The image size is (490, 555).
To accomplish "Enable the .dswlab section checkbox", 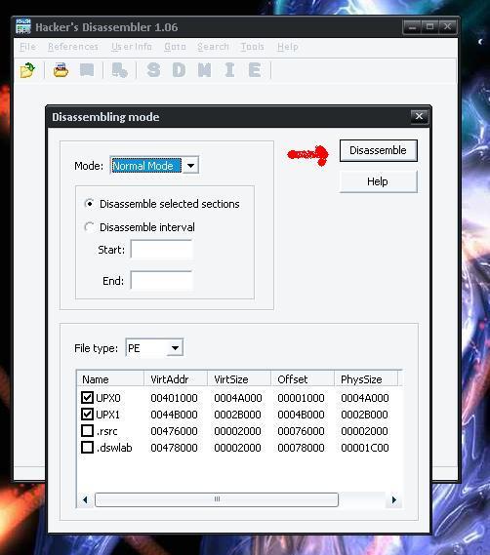I will click(x=87, y=448).
